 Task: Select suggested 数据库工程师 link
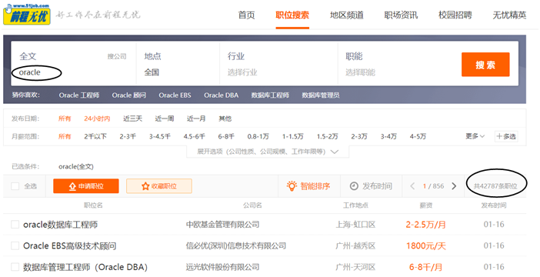click(270, 95)
